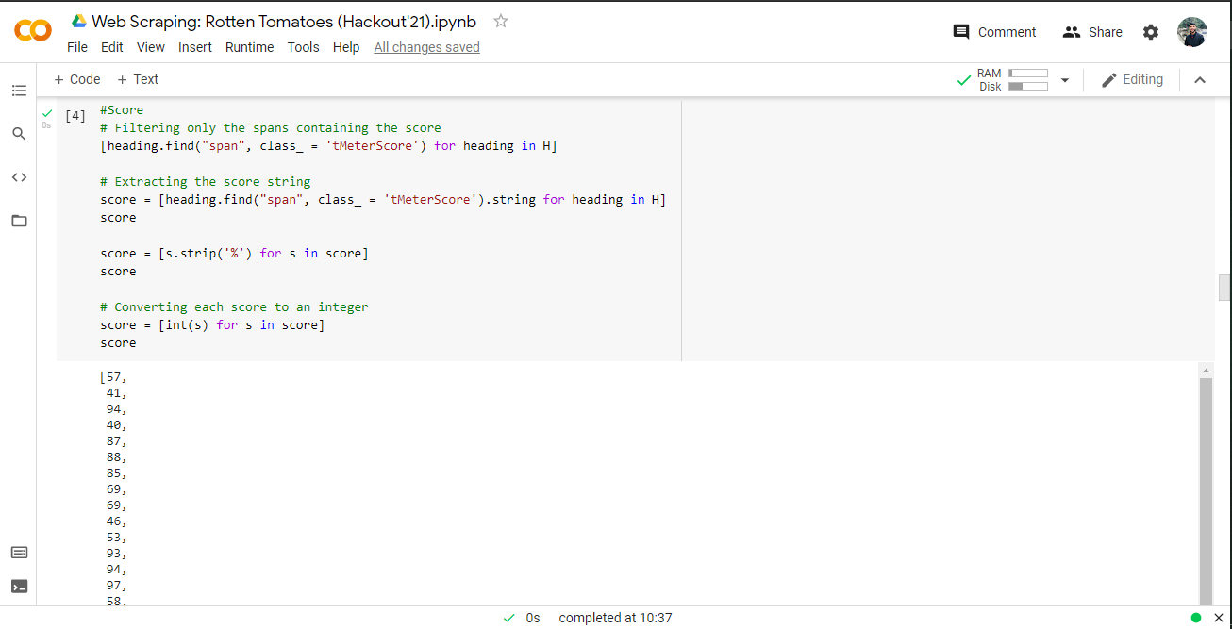Open the Insert menu
This screenshot has height=629, width=1232.
click(x=195, y=46)
